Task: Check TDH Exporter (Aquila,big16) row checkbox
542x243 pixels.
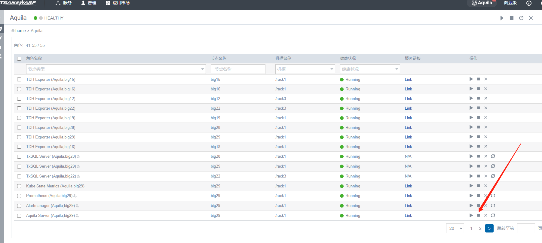Action: (x=19, y=89)
